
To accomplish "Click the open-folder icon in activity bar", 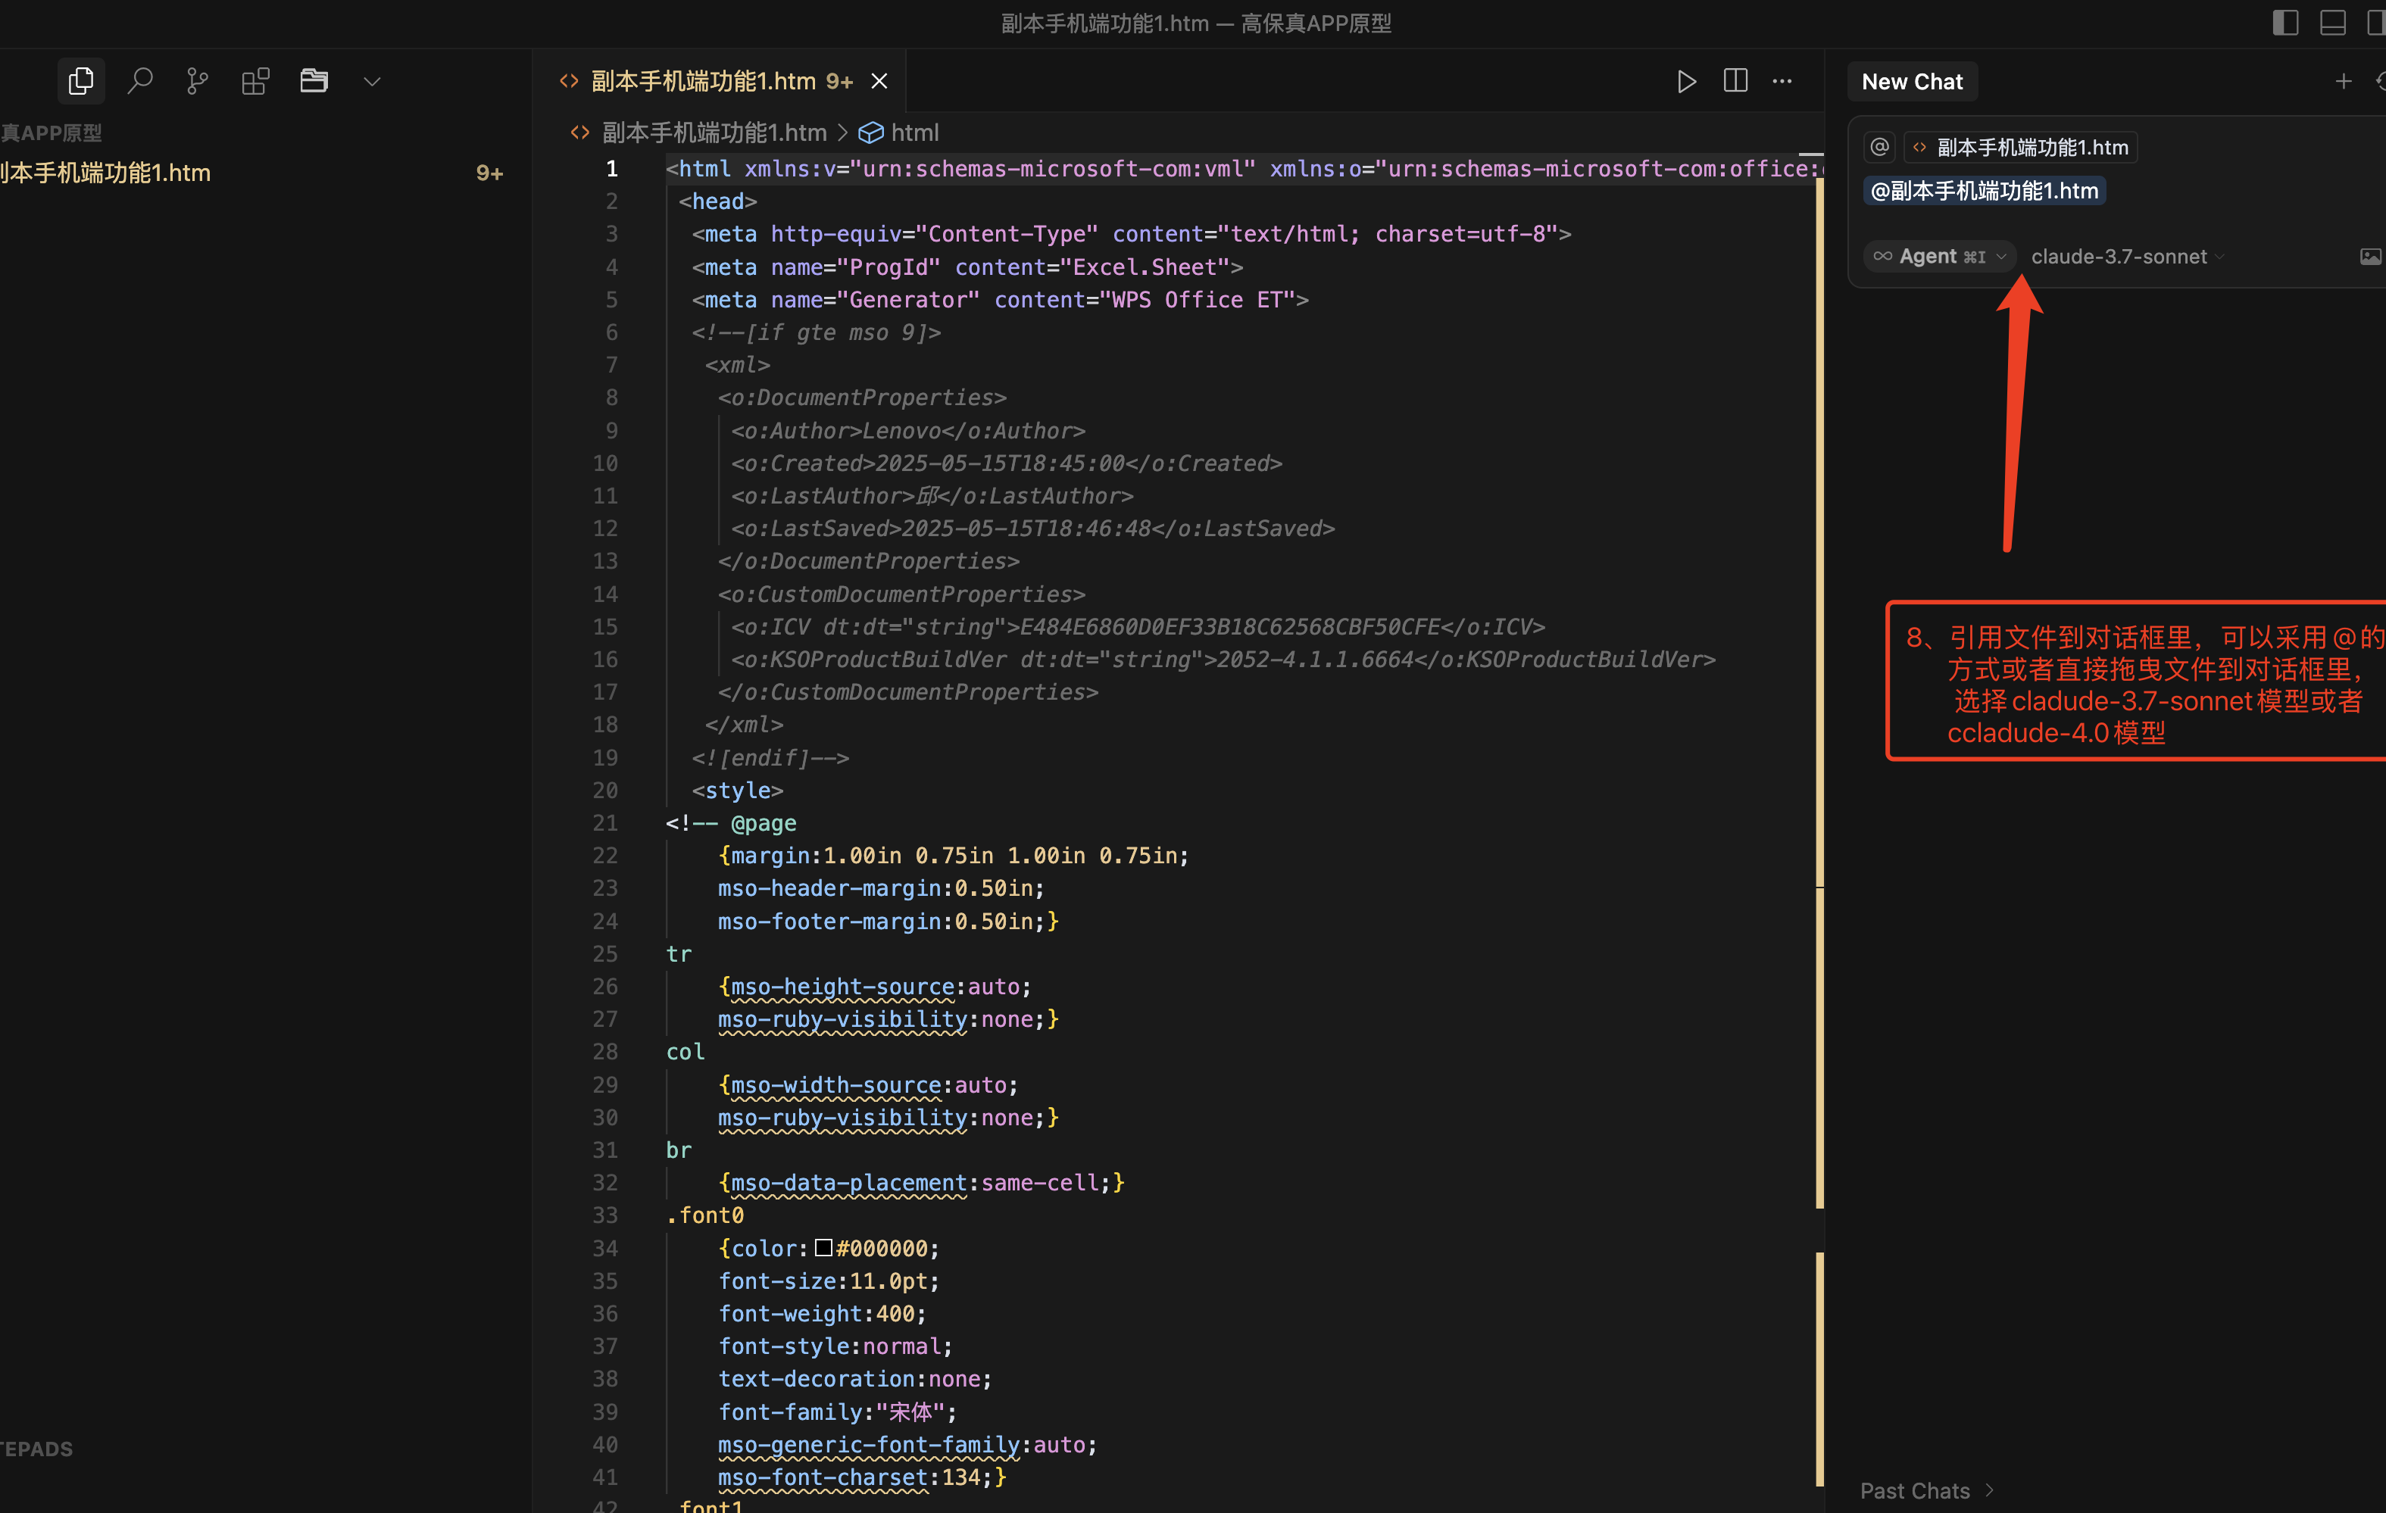I will pos(314,80).
